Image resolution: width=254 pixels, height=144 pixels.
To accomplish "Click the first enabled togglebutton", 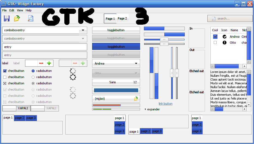I will tap(116, 30).
